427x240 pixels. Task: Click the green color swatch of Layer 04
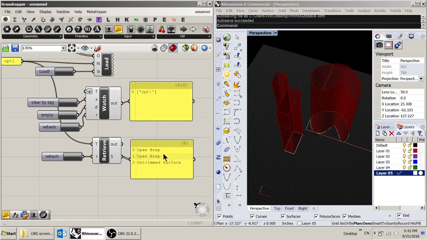415,168
